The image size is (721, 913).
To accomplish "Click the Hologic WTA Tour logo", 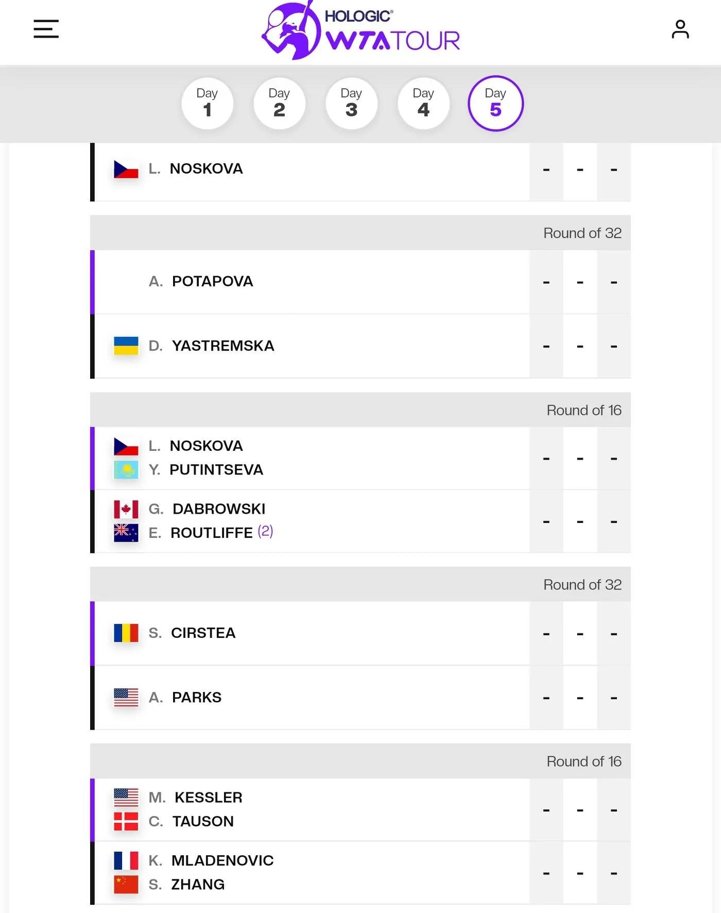I will coord(360,30).
